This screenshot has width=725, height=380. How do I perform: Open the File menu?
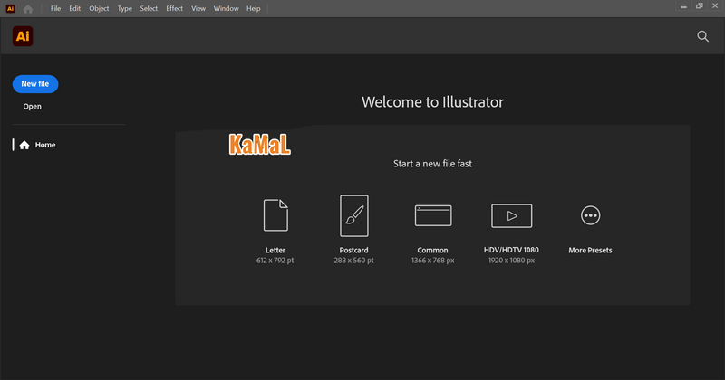55,8
